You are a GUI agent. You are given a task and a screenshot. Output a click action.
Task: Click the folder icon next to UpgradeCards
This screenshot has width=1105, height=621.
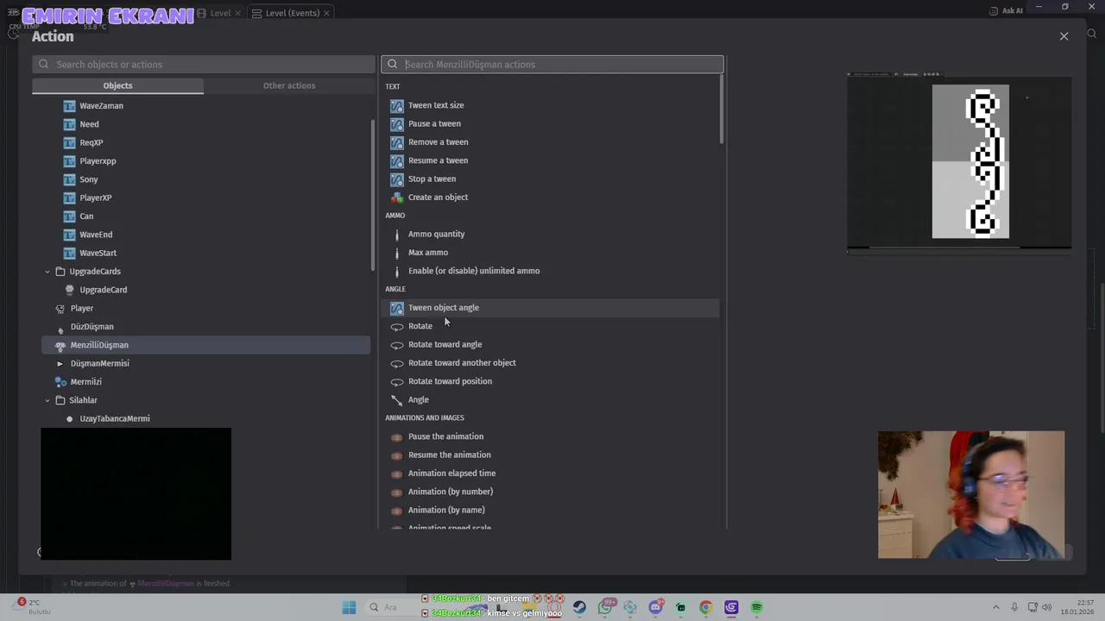click(60, 272)
